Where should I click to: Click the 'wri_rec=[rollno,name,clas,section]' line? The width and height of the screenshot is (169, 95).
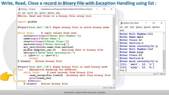tap(48, 47)
